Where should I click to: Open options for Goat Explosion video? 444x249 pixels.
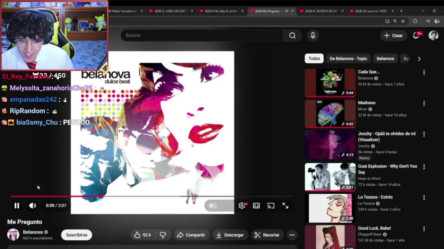click(x=424, y=167)
